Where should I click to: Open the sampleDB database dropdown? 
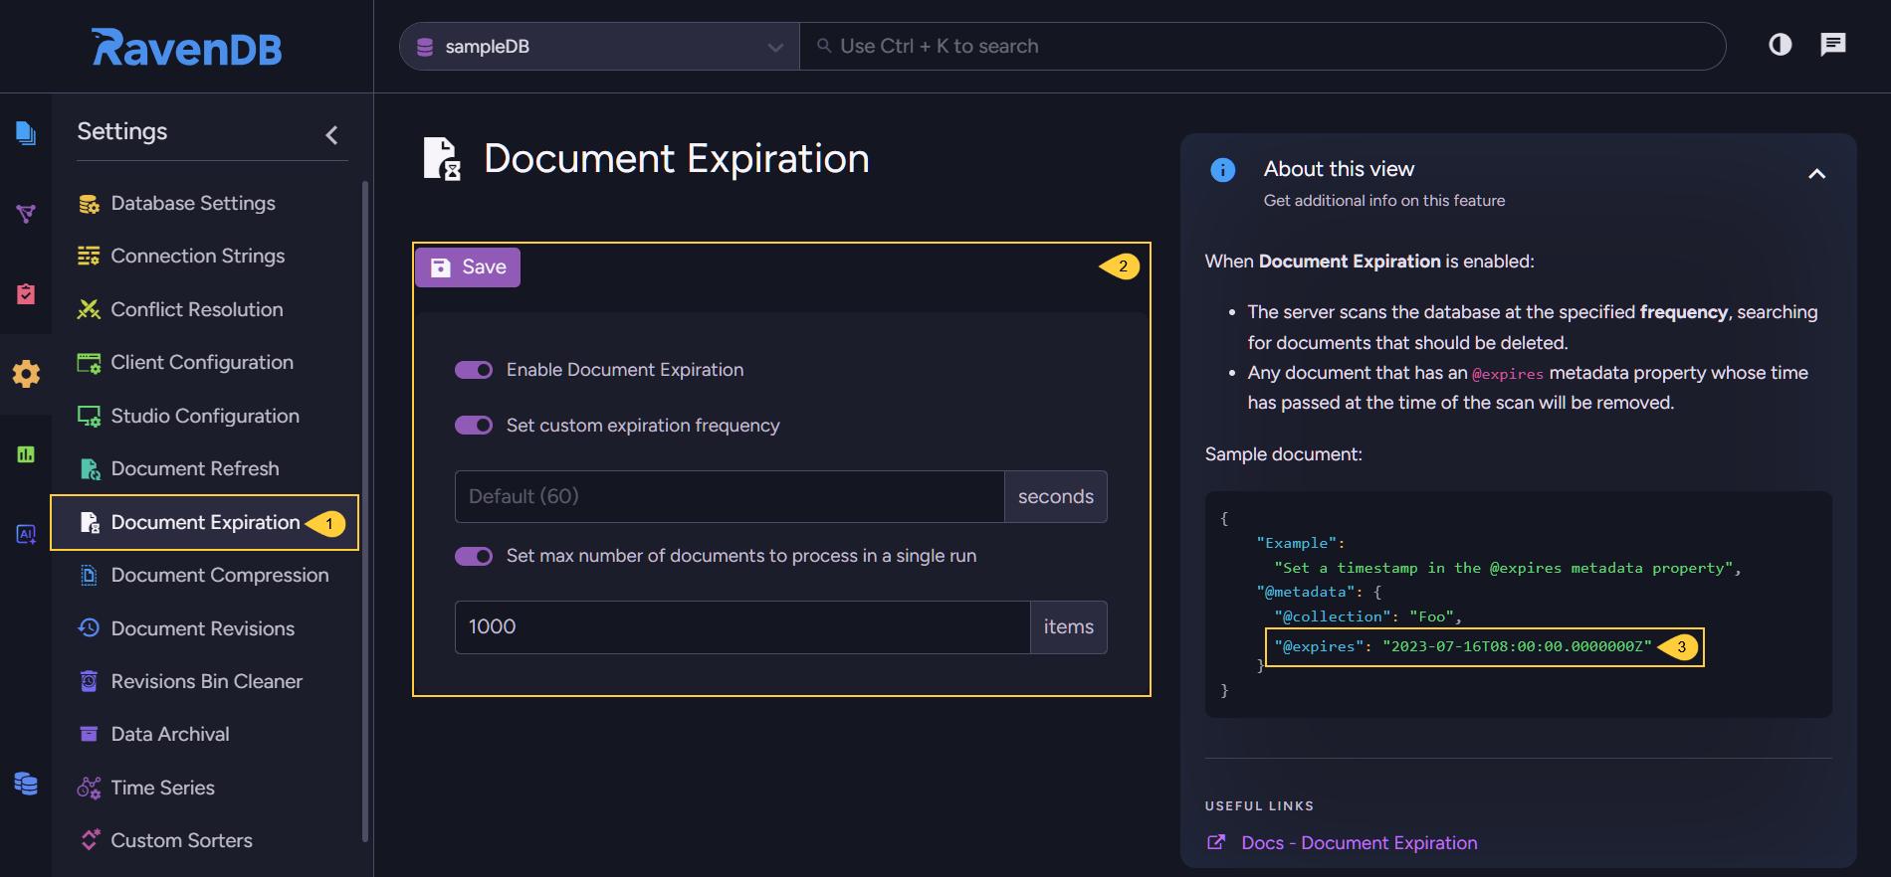(600, 47)
